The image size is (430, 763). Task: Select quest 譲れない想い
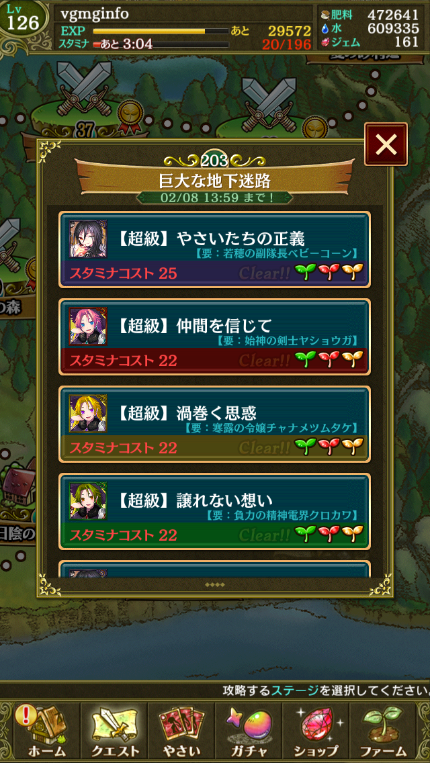coord(215,511)
